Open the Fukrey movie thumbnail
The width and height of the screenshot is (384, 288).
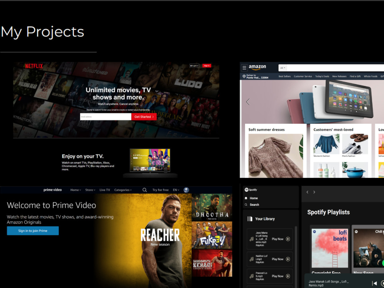(x=212, y=235)
